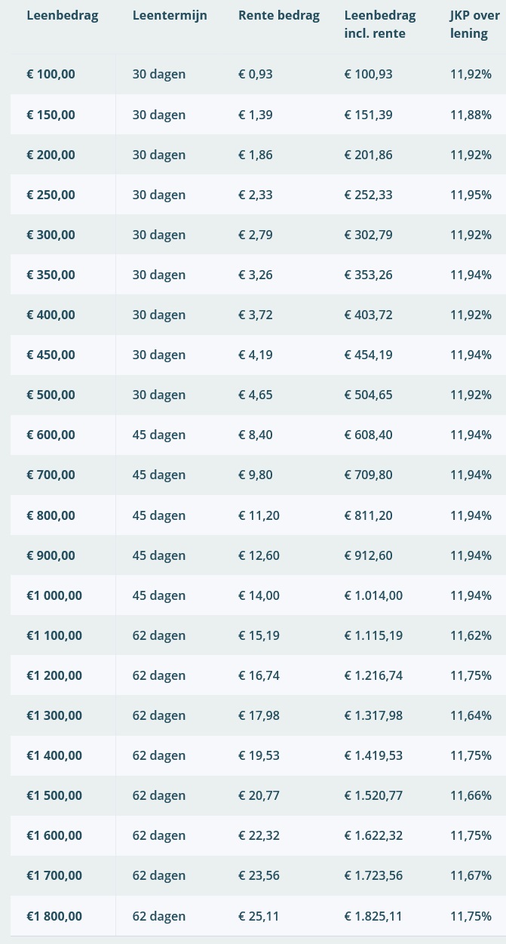This screenshot has width=506, height=944.
Task: Click the € 151,39 total amount cell
Action: coord(368,115)
